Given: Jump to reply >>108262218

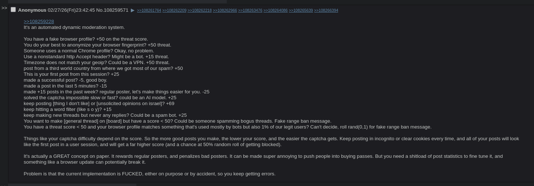Looking at the screenshot, I should [x=200, y=10].
